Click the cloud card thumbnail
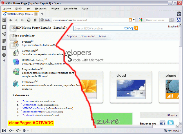The image size is (183, 134). [x=131, y=89]
